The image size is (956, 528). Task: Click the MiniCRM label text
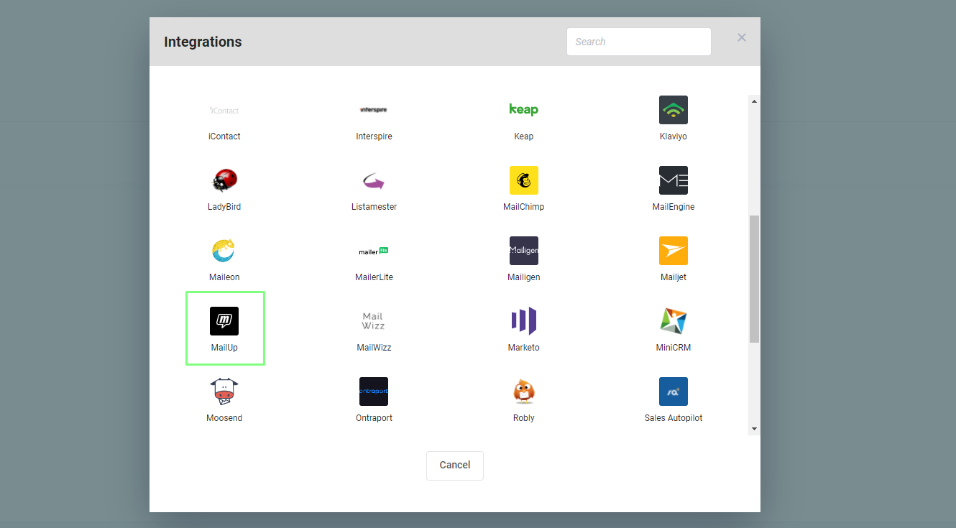[674, 348]
